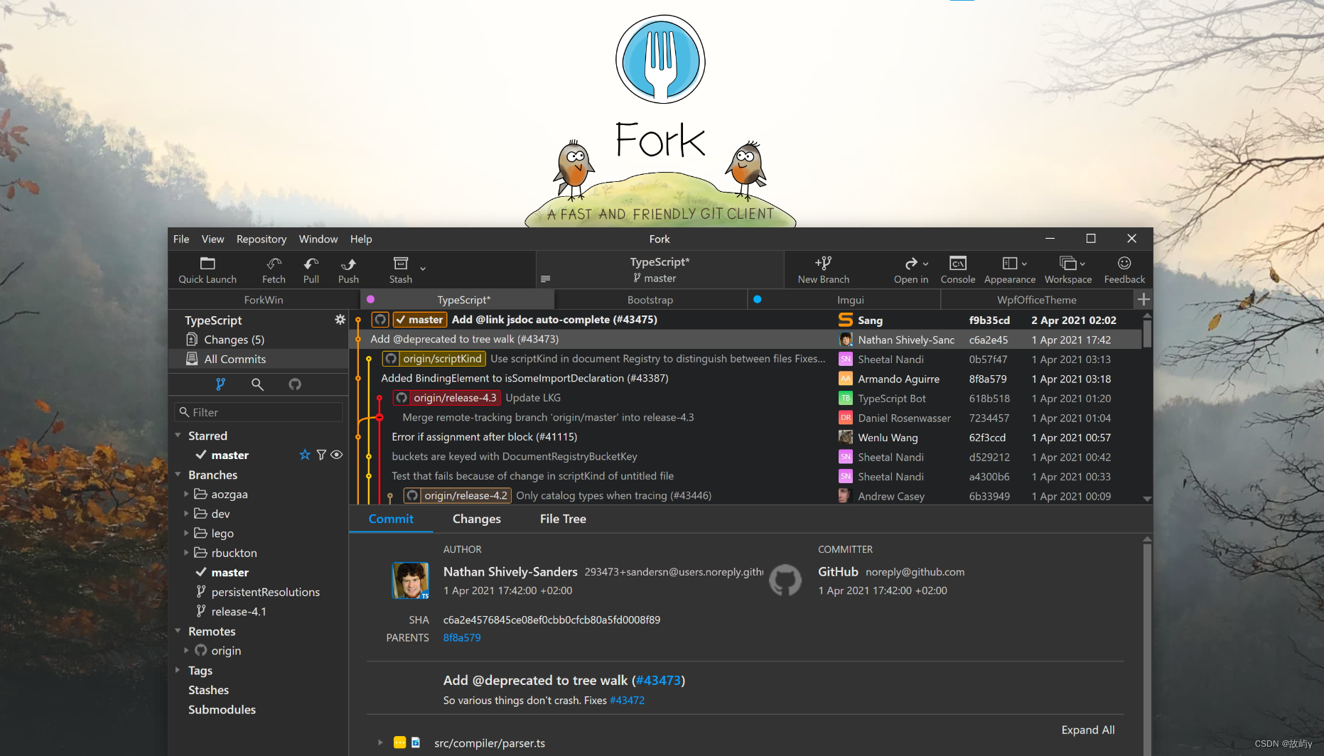1324x756 pixels.
Task: Open pull request link #43473
Action: point(658,681)
